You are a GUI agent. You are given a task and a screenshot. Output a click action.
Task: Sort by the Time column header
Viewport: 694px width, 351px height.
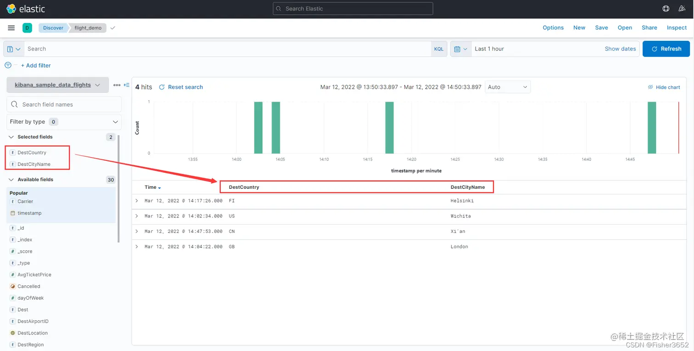coord(152,187)
